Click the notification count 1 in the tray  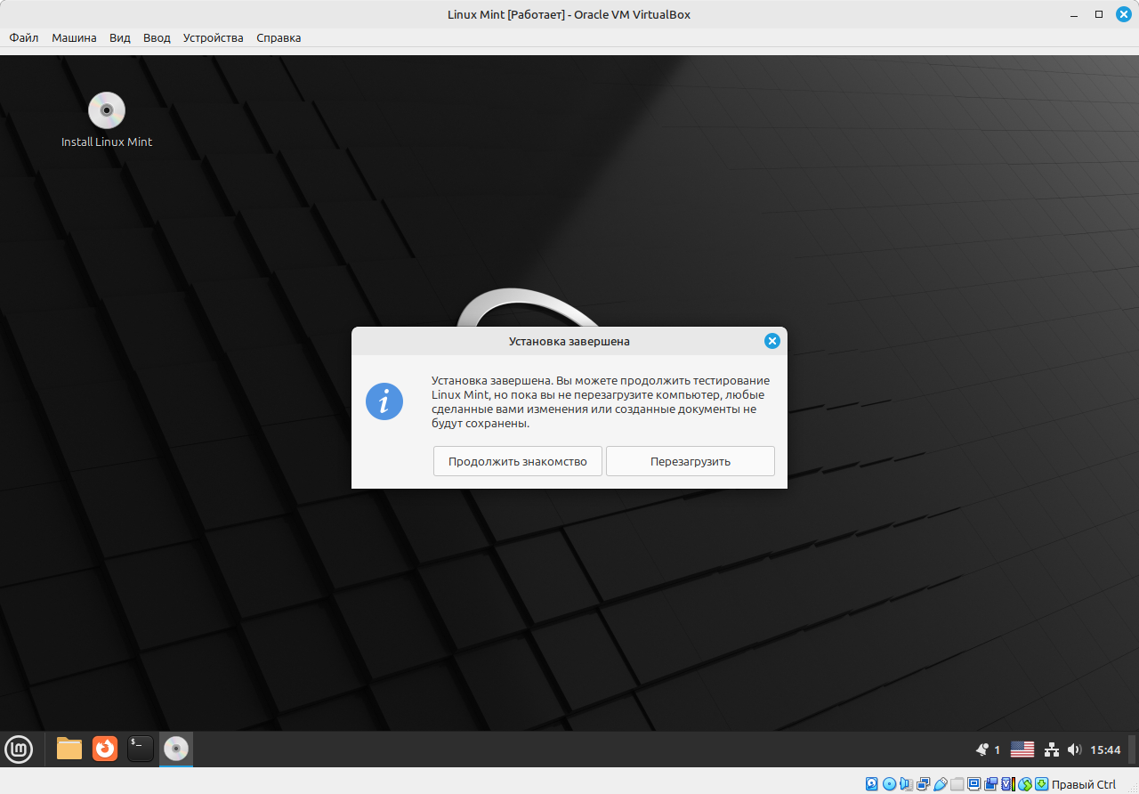pos(998,749)
